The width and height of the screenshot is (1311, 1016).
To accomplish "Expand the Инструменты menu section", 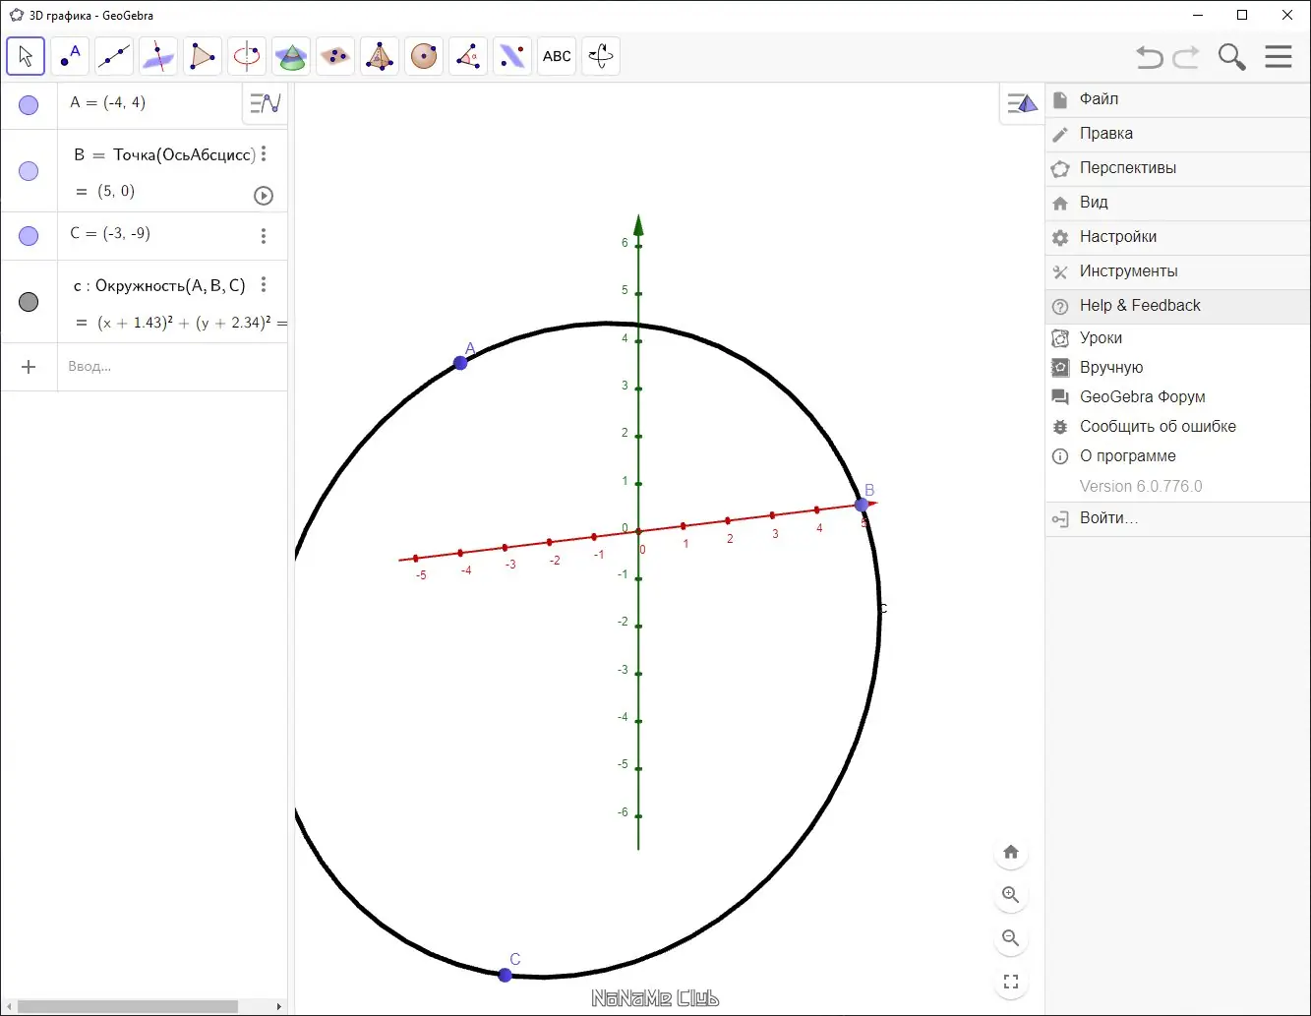I will [1178, 271].
